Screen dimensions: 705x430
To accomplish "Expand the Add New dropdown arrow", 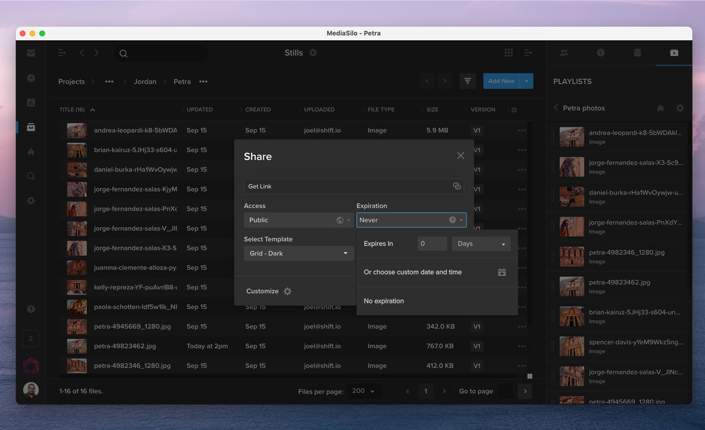I will [527, 81].
